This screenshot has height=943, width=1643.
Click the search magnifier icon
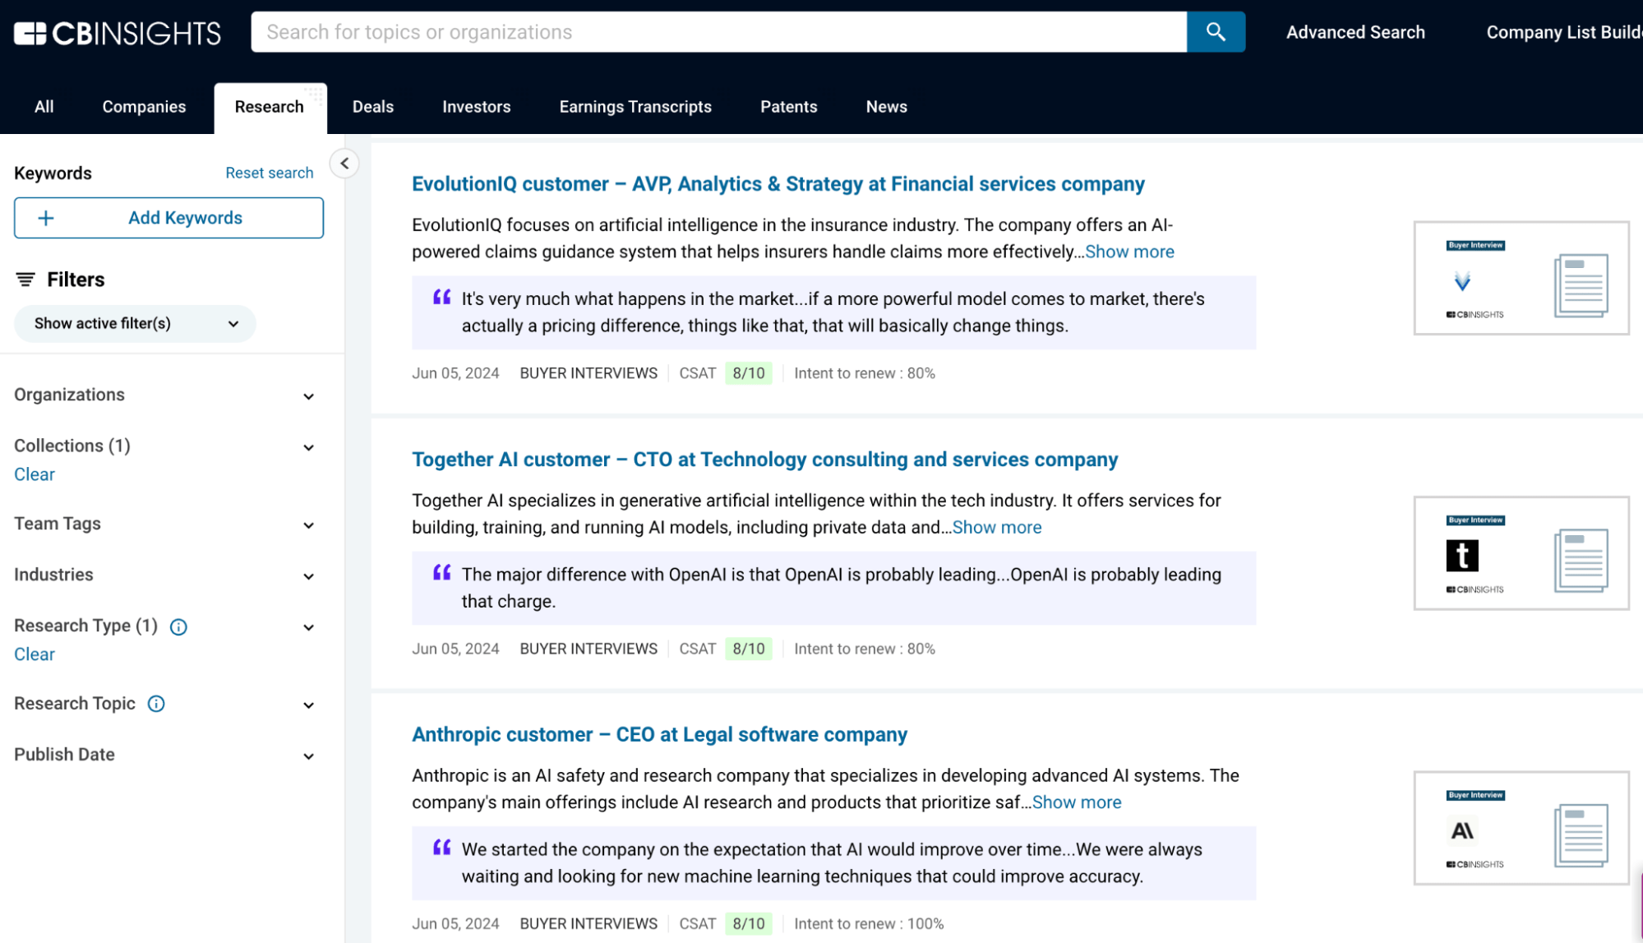point(1216,32)
